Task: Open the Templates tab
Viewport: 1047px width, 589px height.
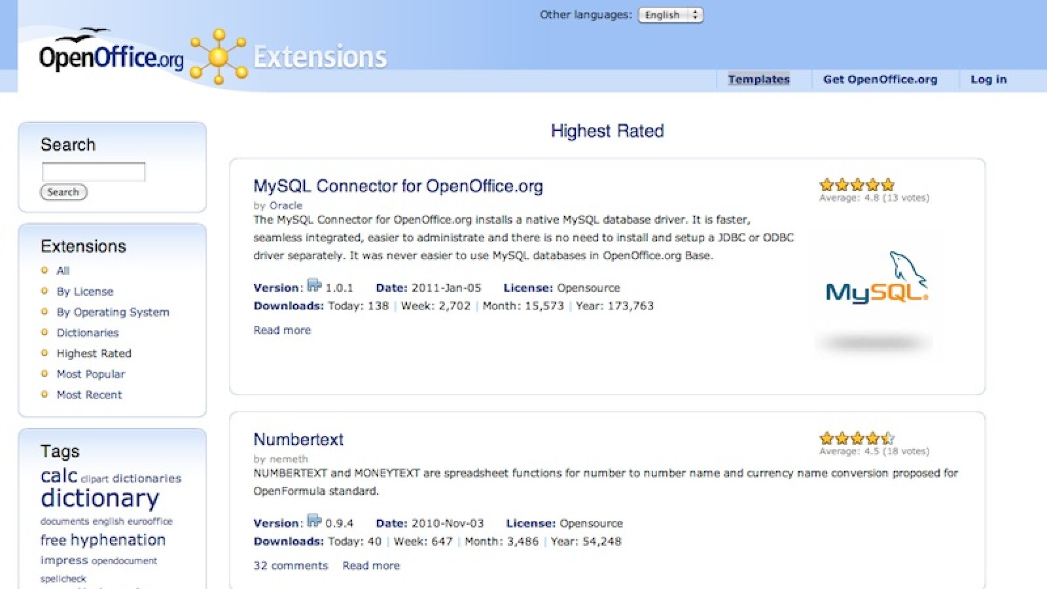Action: click(x=758, y=79)
